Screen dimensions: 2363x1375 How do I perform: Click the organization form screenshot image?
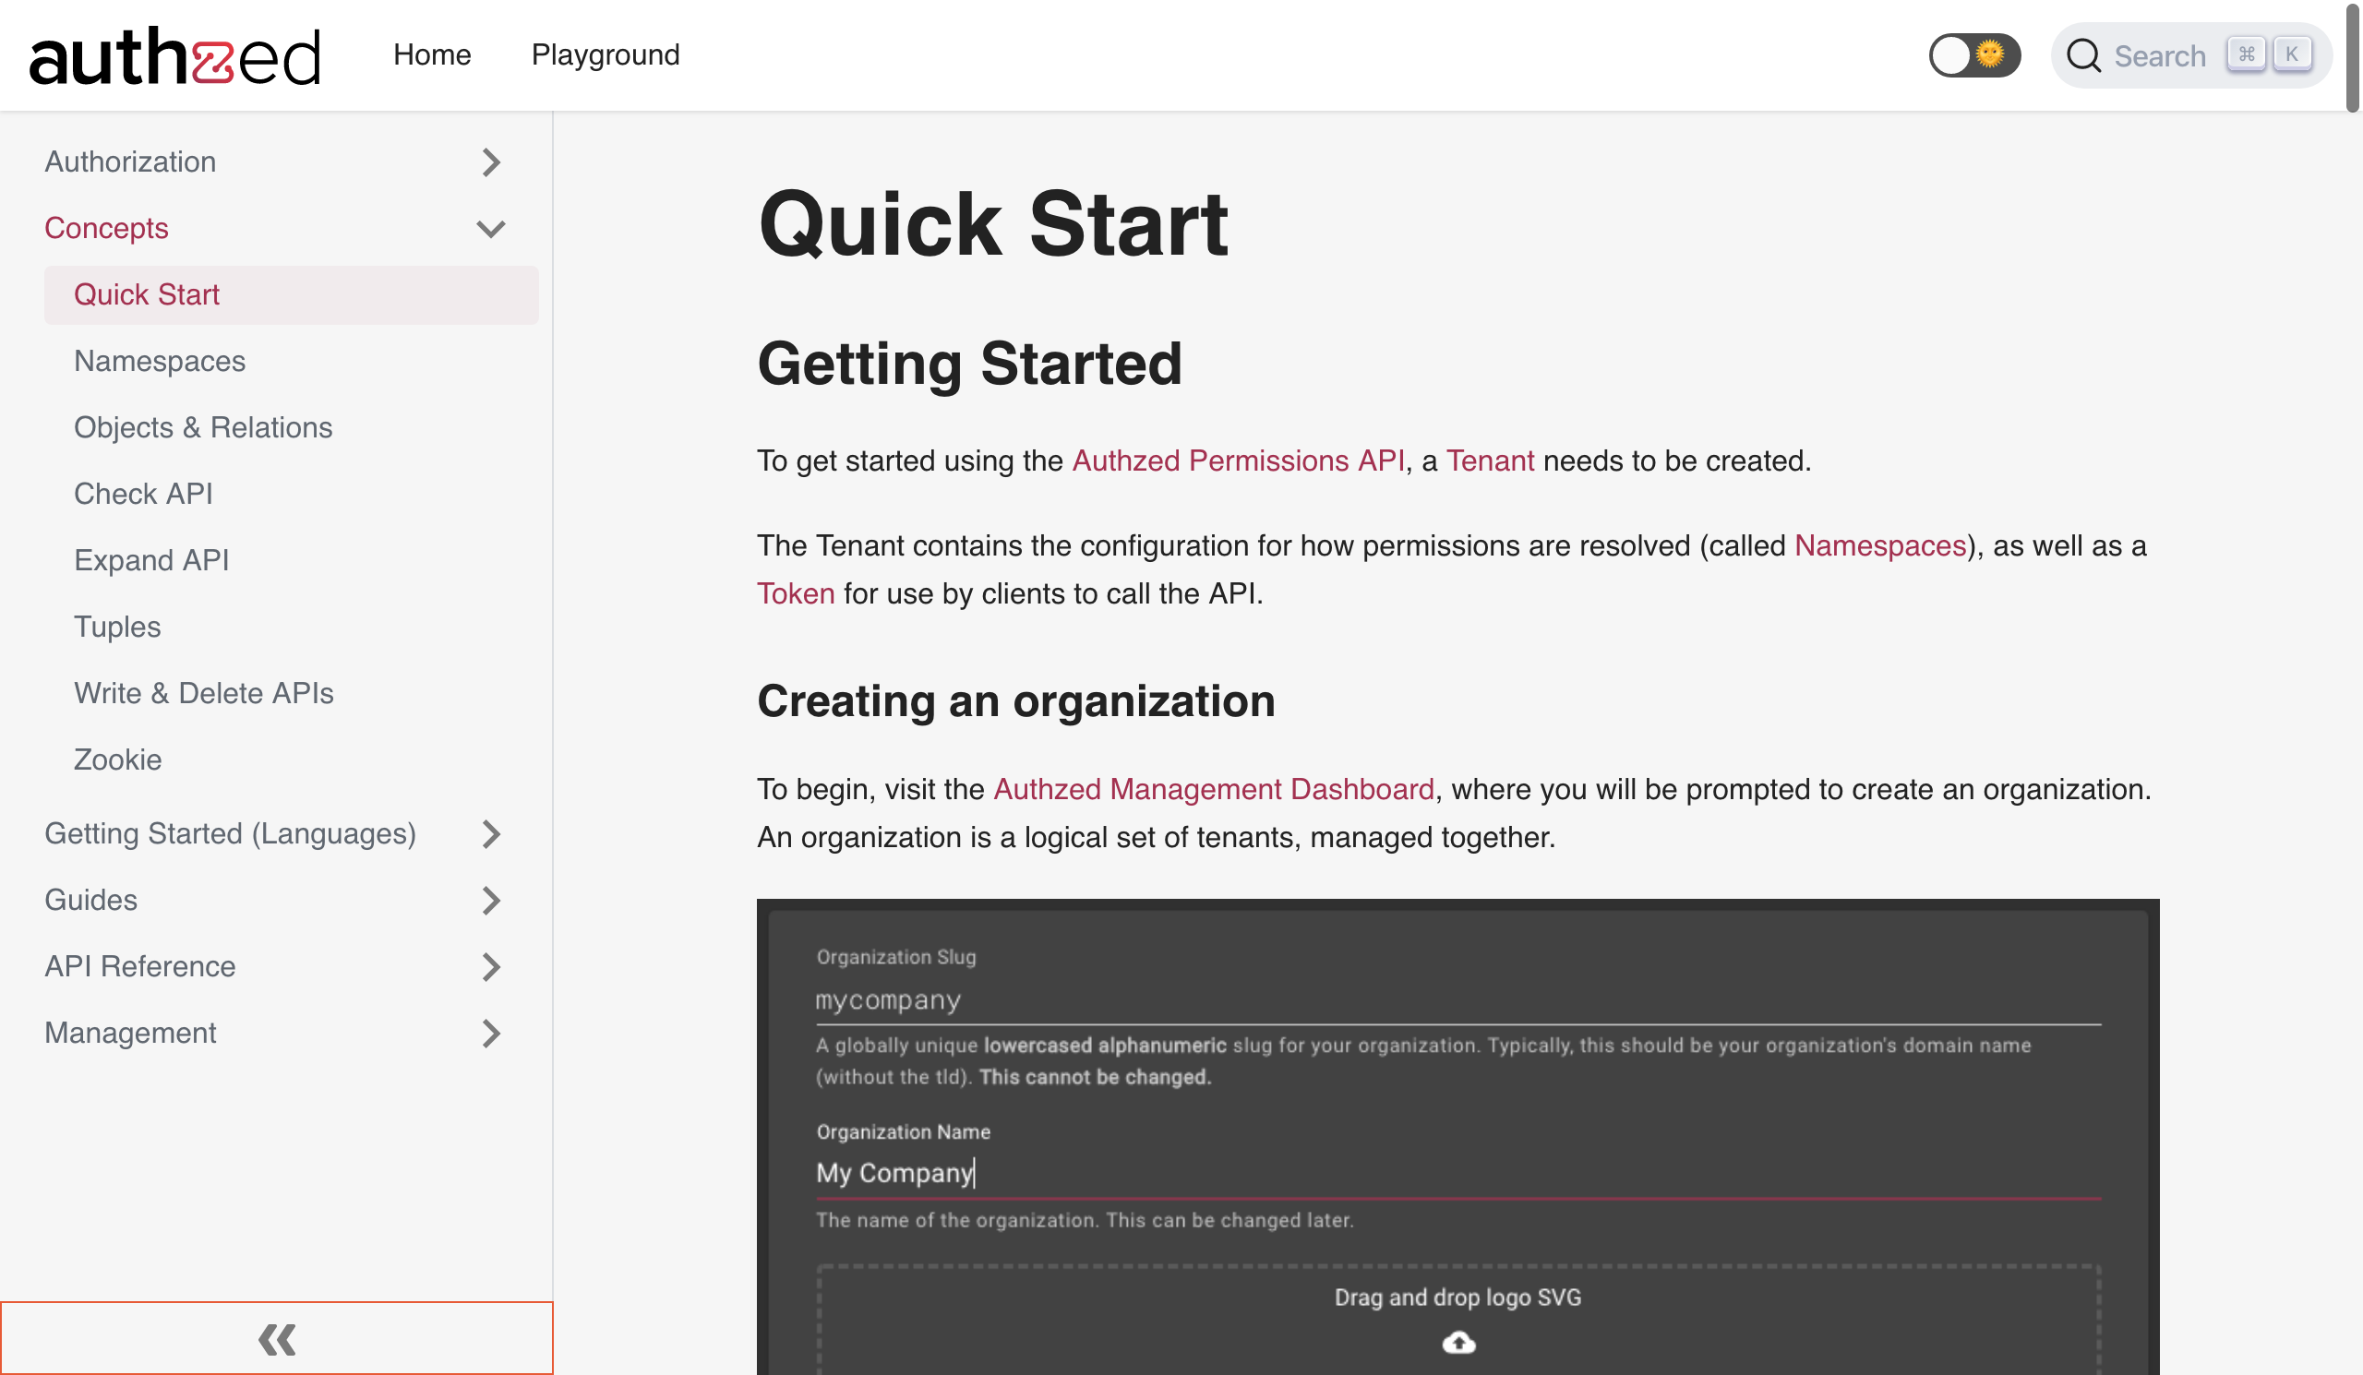(x=1457, y=1137)
